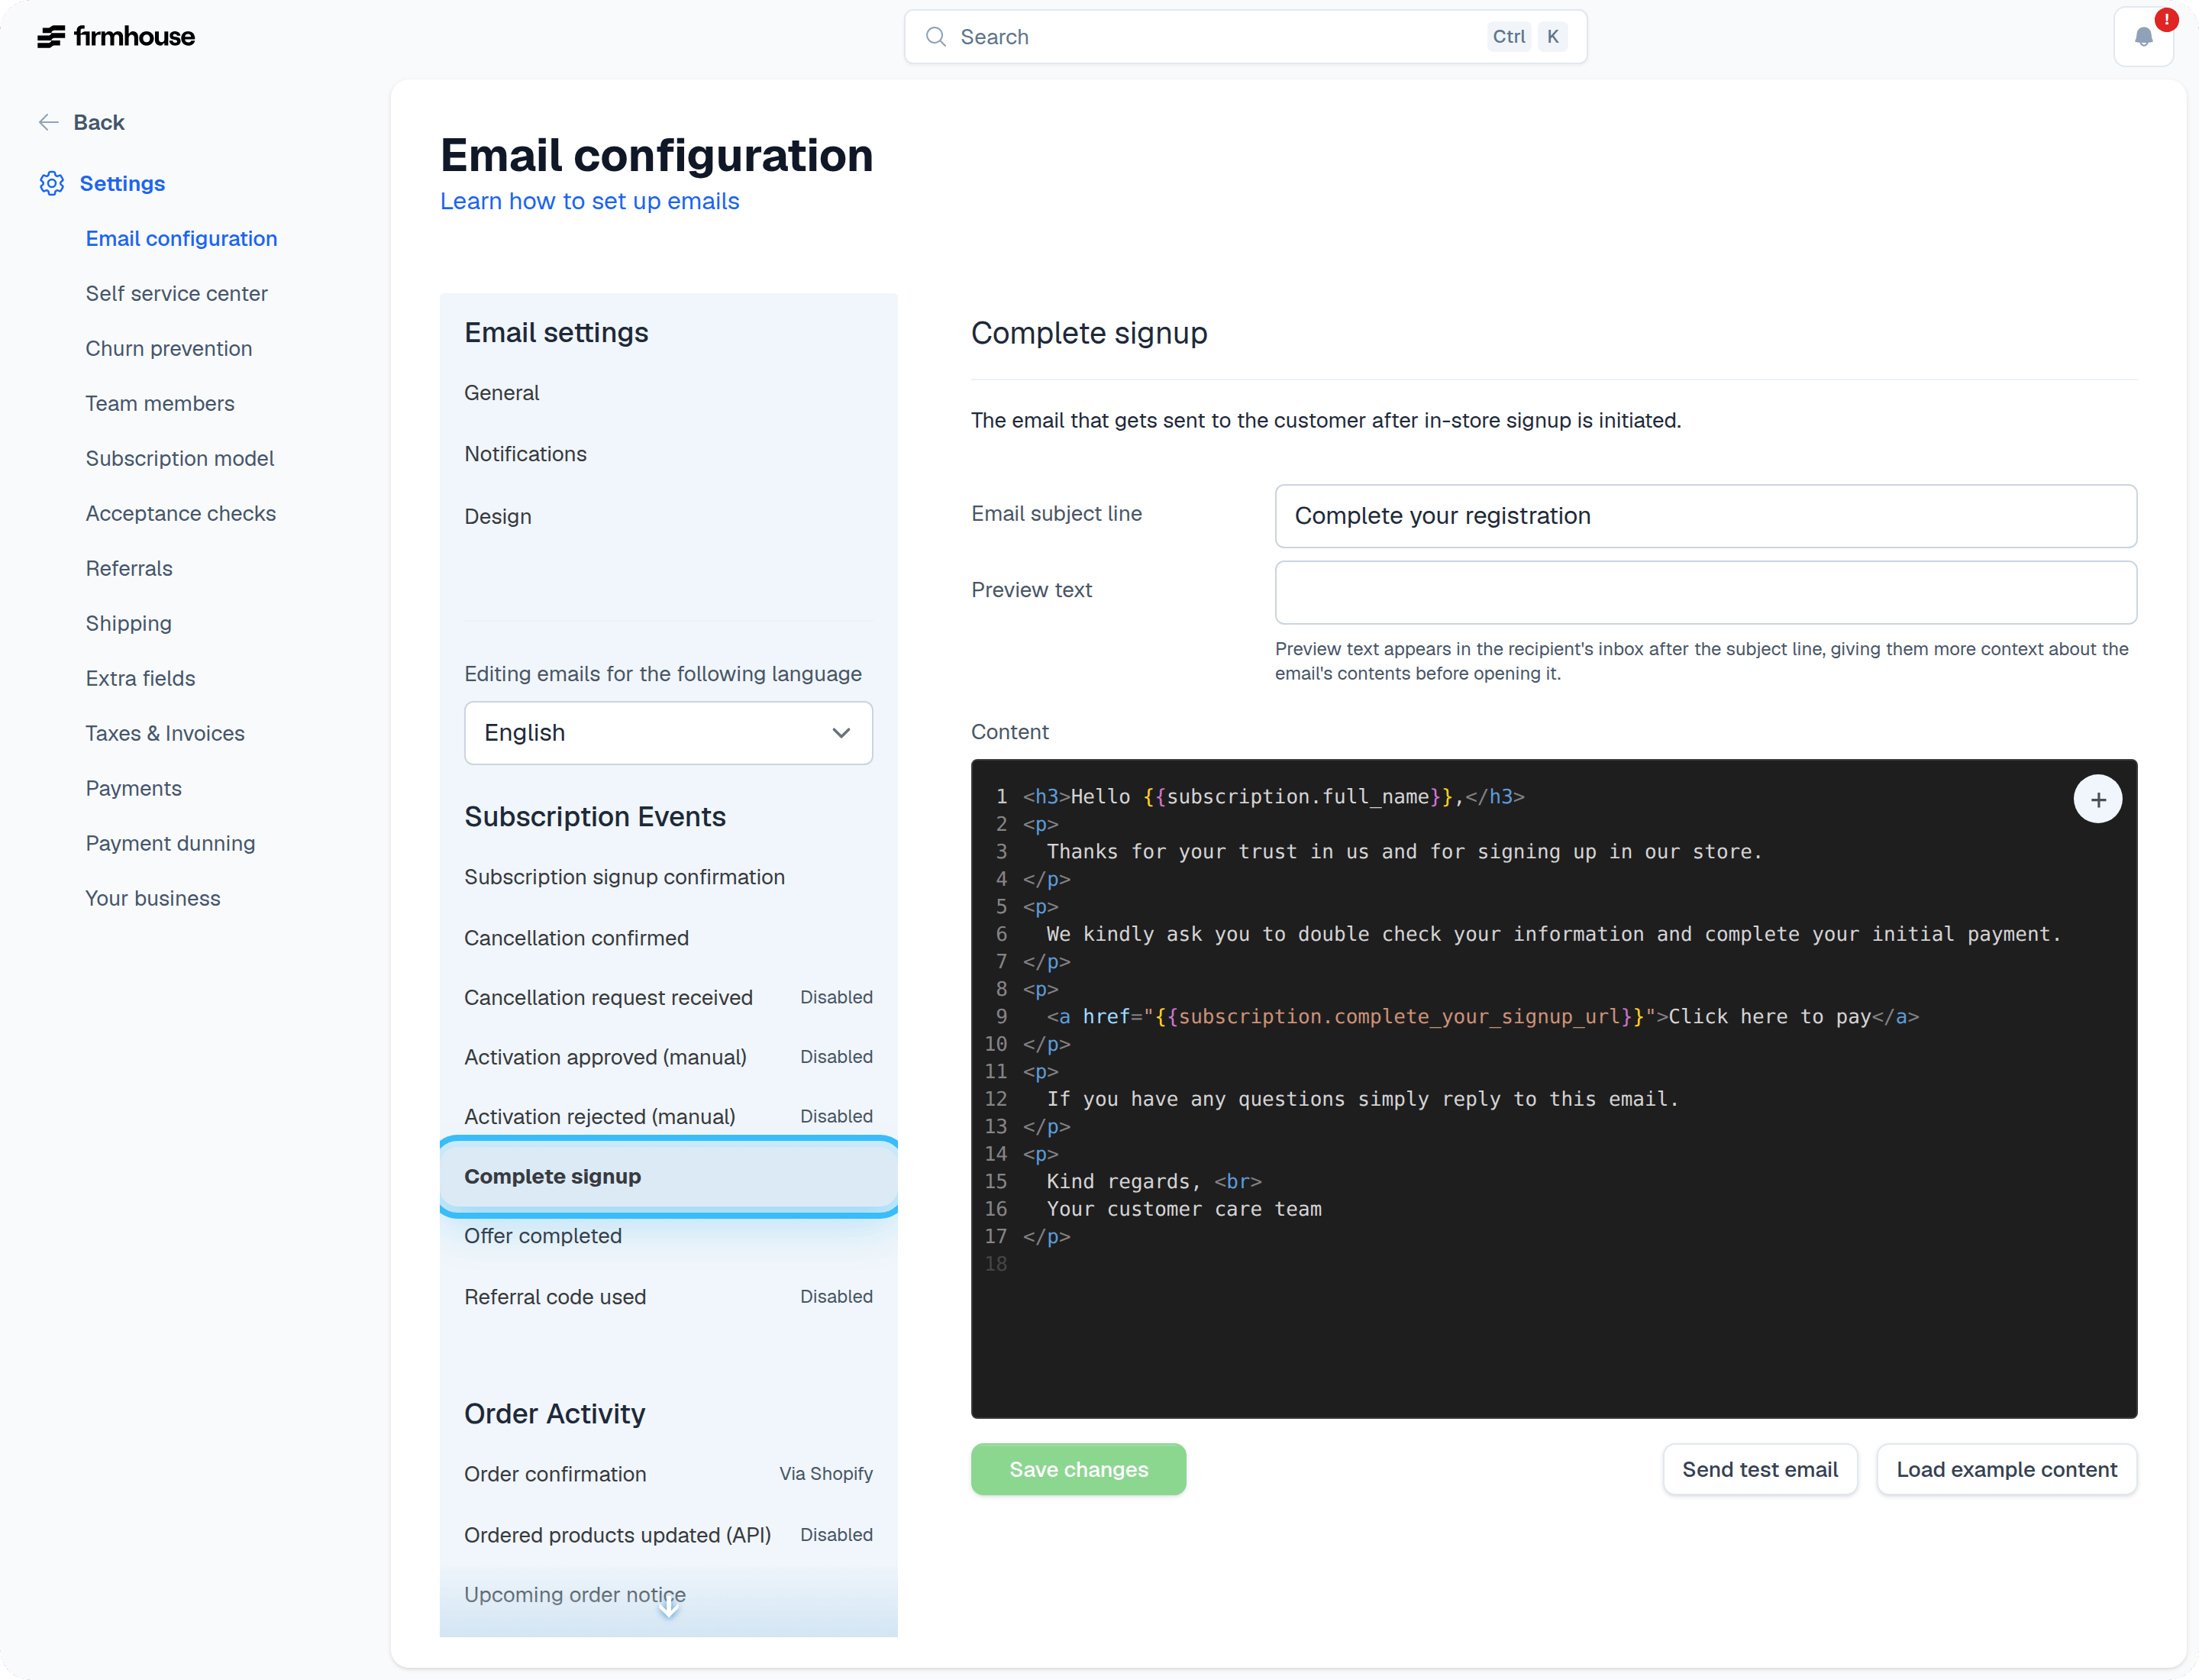Select Complete signup email
This screenshot has height=1680, width=2199.
(668, 1176)
